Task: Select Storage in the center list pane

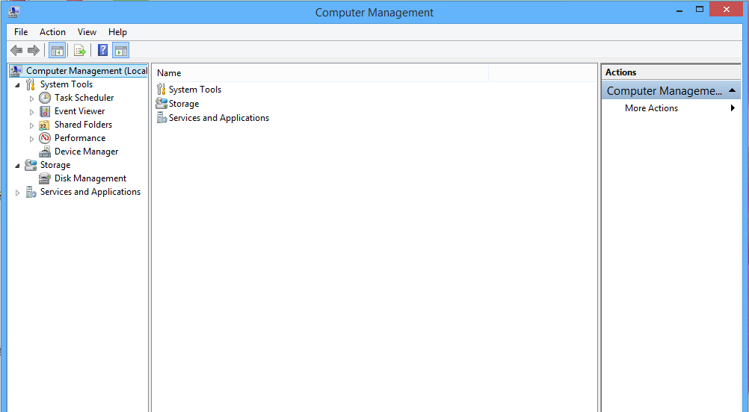Action: 183,104
